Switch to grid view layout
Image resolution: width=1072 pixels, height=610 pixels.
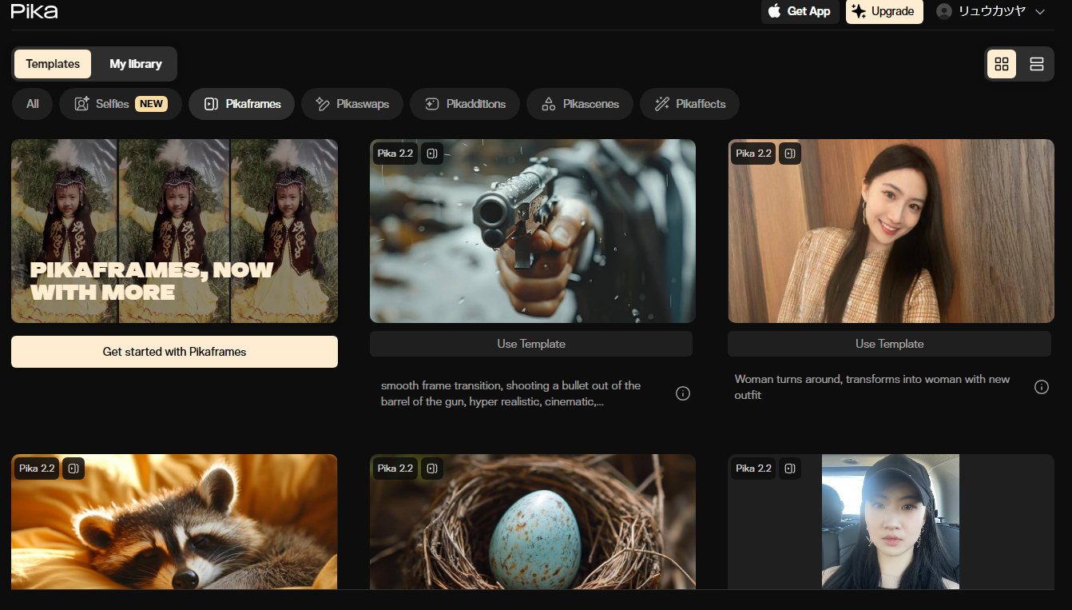coord(1002,64)
